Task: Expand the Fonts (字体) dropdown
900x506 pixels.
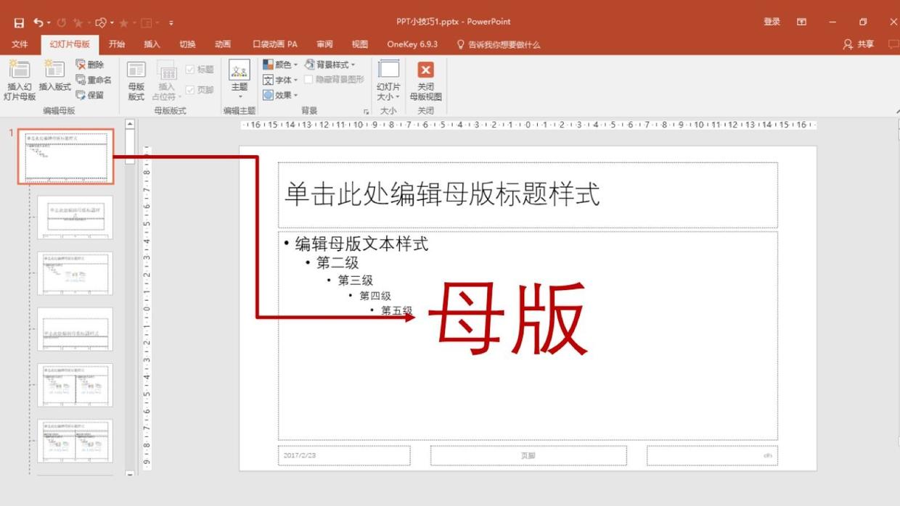Action: pyautogui.click(x=280, y=80)
